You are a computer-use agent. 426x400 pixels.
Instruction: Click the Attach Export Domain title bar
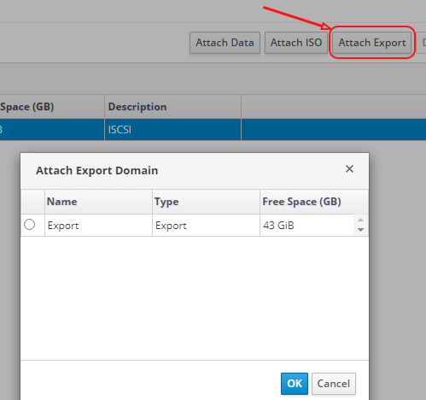click(x=195, y=171)
